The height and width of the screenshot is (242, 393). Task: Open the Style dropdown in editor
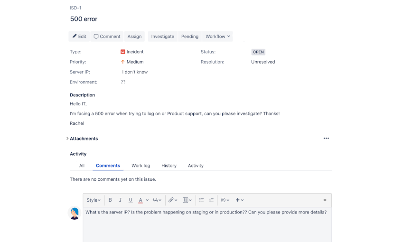[x=94, y=200]
